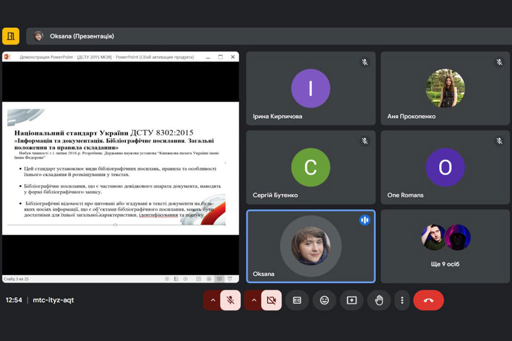Click the meeting code mtc-ityz-aqt
Image resolution: width=512 pixels, height=341 pixels.
tap(53, 300)
